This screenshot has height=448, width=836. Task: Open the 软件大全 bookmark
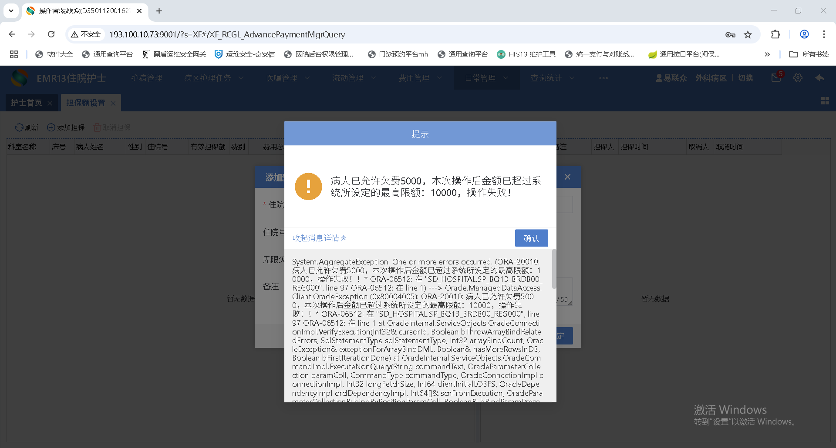(54, 54)
